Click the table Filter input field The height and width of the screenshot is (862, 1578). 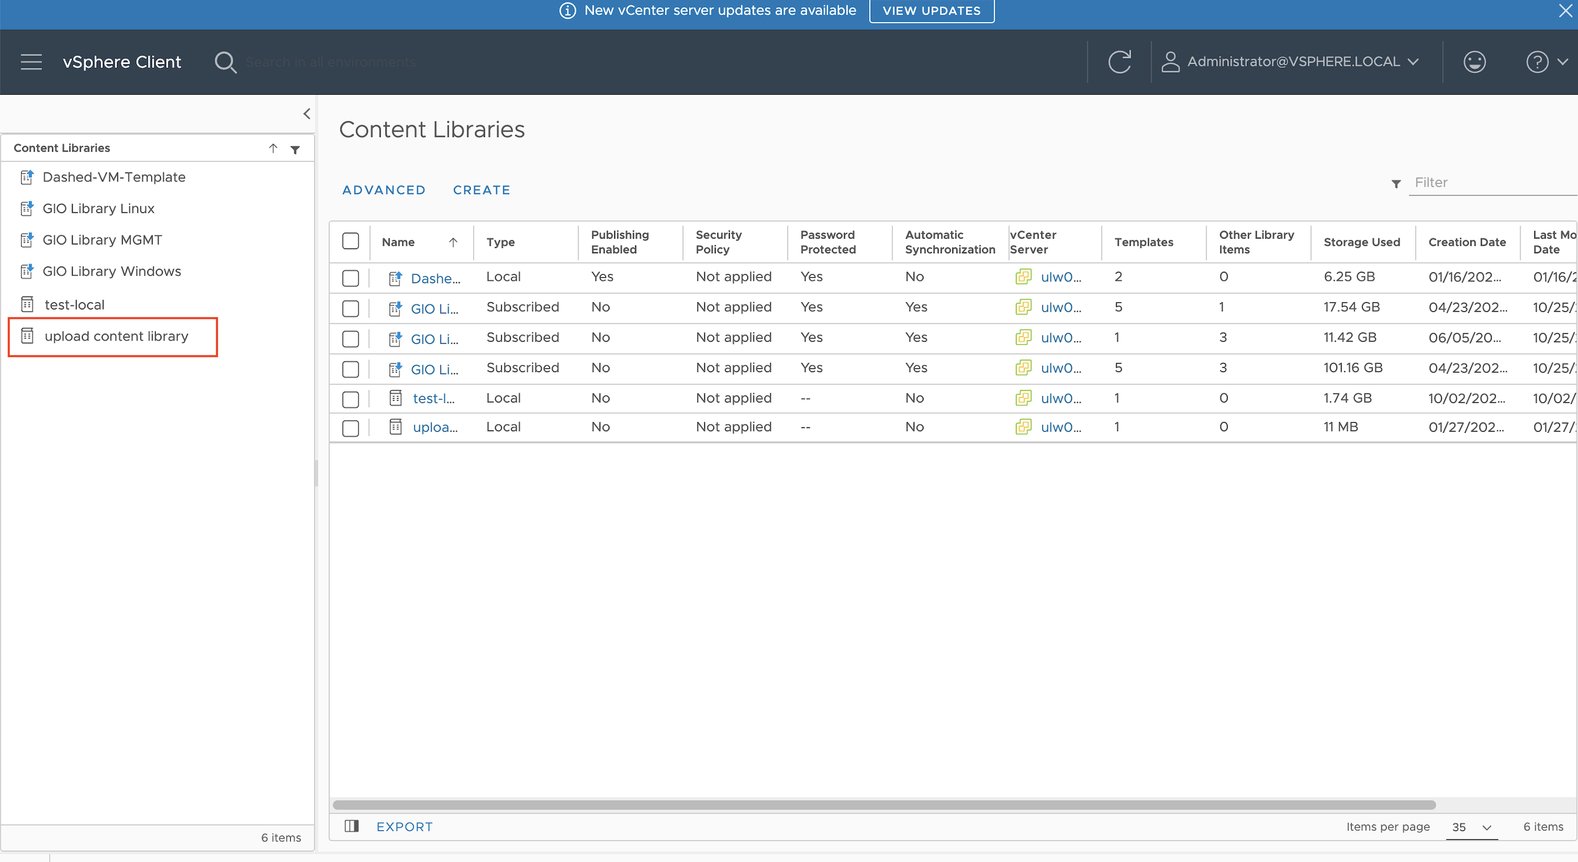click(x=1492, y=182)
